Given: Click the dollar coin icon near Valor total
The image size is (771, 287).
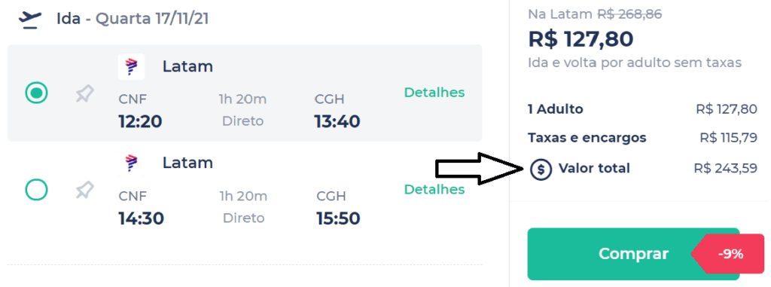Looking at the screenshot, I should point(541,169).
